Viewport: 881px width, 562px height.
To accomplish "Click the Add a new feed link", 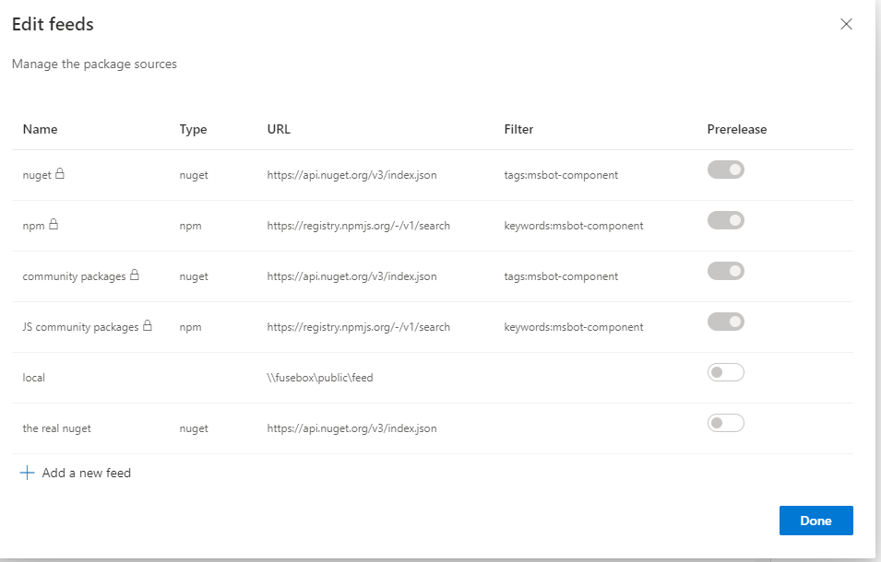I will (86, 473).
